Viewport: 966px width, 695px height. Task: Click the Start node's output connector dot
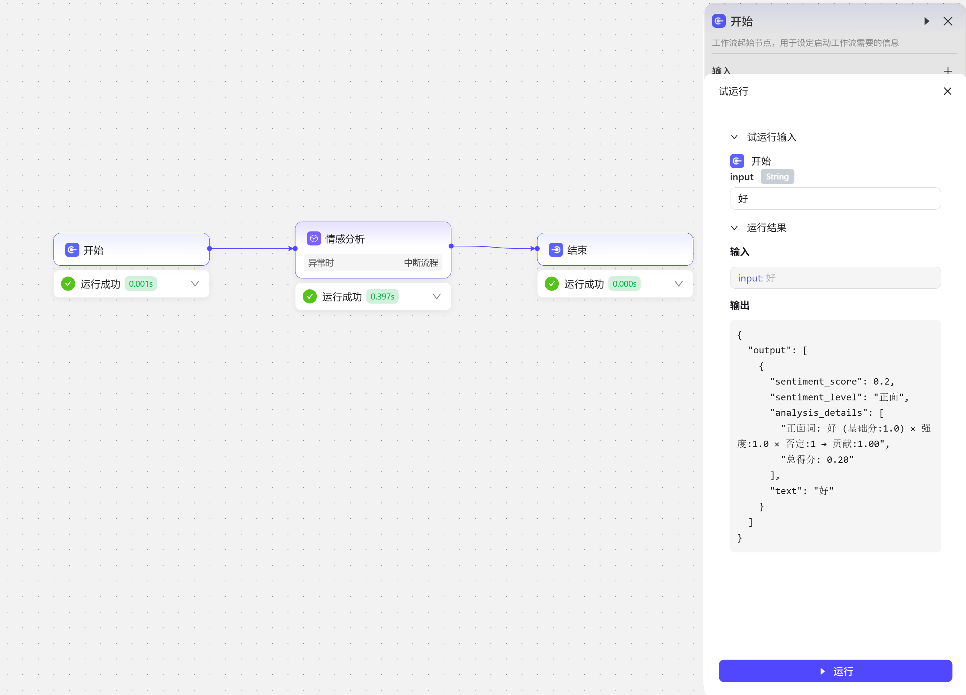pyautogui.click(x=210, y=249)
